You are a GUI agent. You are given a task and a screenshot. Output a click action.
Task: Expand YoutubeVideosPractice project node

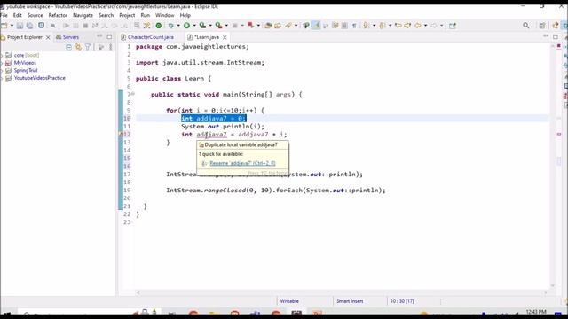click(x=2, y=78)
